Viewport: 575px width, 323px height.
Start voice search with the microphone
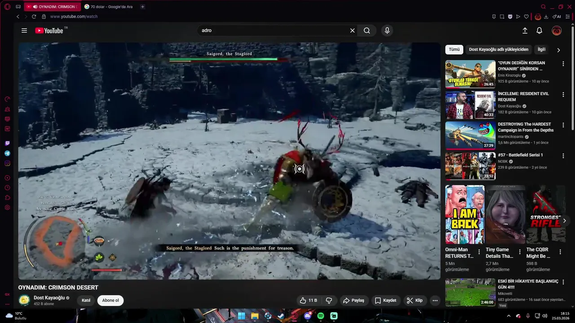click(x=387, y=31)
